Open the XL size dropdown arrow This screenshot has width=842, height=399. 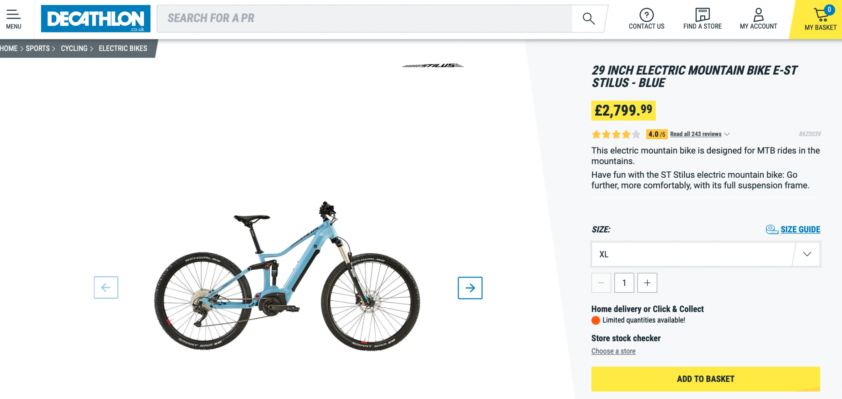click(x=806, y=254)
